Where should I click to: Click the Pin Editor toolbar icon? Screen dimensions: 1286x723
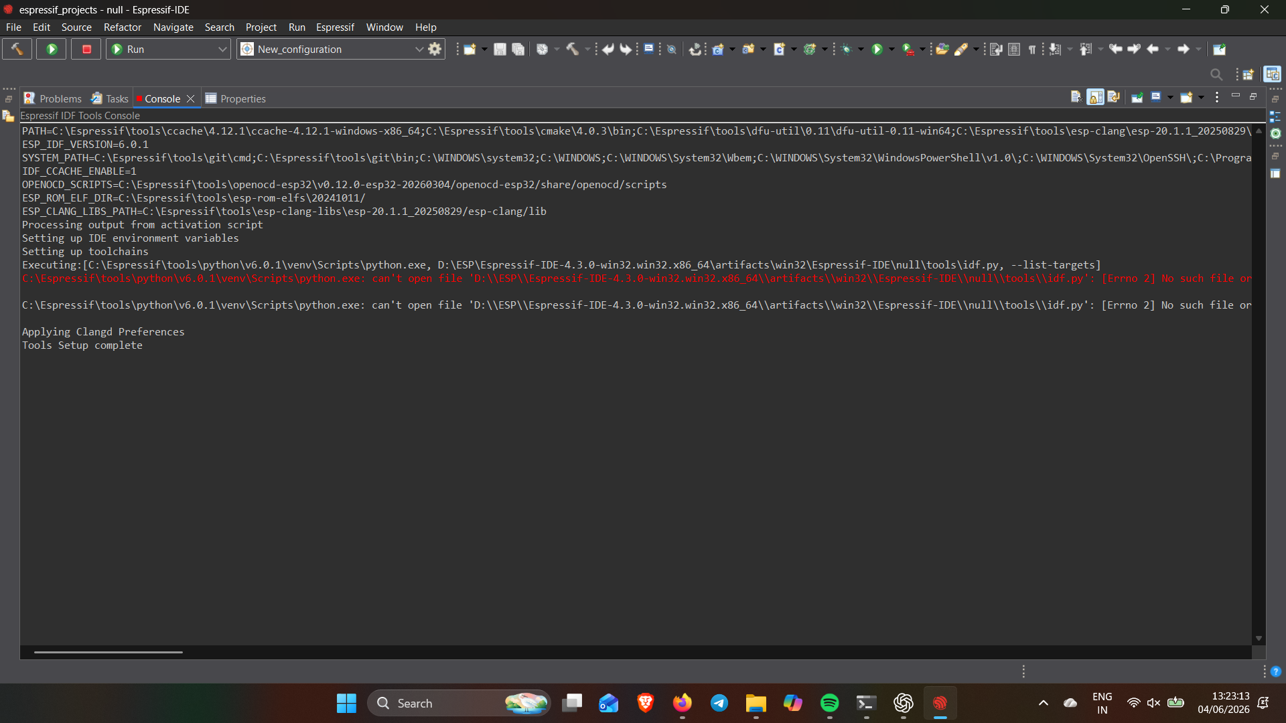(x=1220, y=49)
